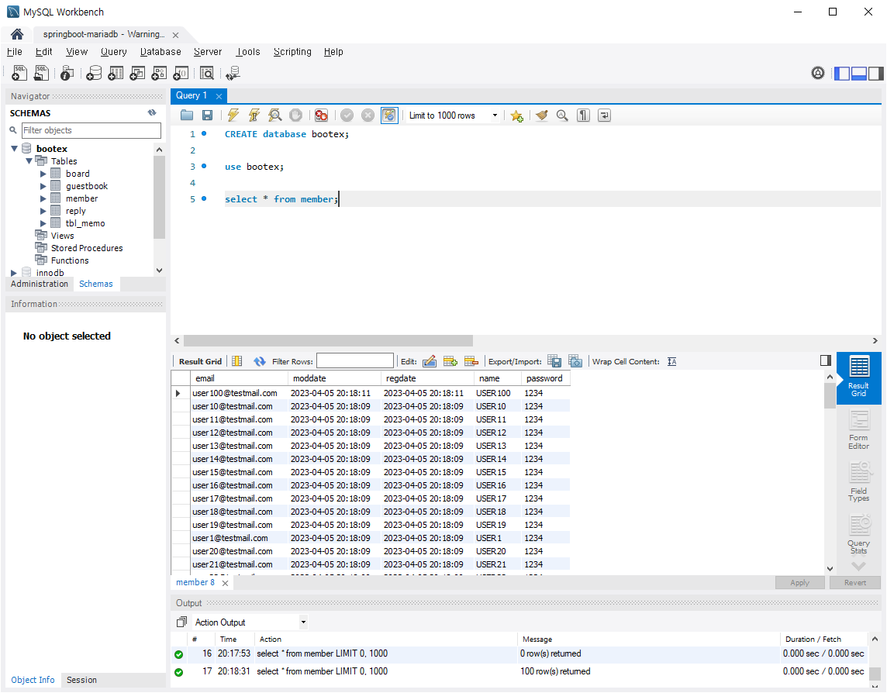Refresh the result grid data
This screenshot has width=887, height=693.
click(260, 361)
